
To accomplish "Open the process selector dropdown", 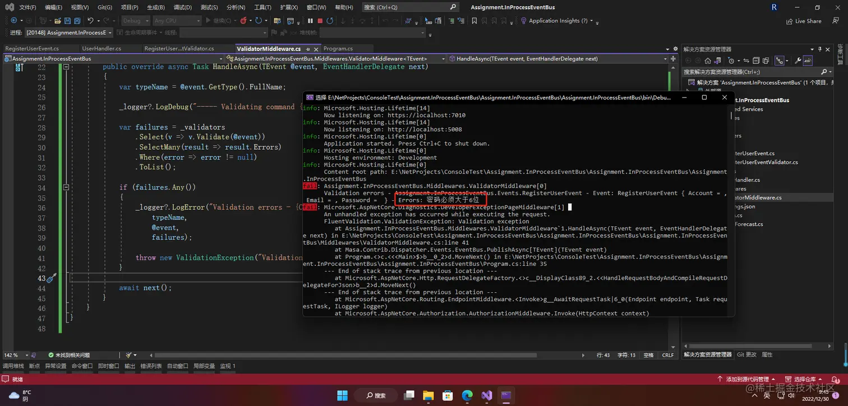I will (x=68, y=33).
